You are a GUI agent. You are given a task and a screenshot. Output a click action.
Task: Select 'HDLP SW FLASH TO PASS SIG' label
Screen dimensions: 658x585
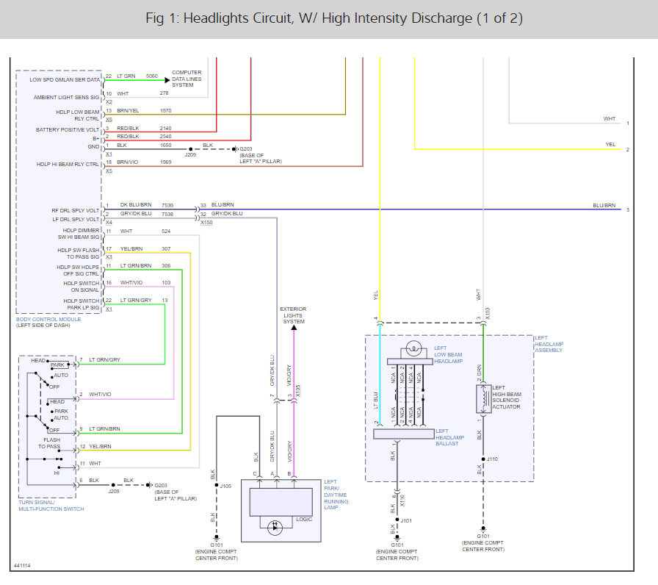pos(79,254)
